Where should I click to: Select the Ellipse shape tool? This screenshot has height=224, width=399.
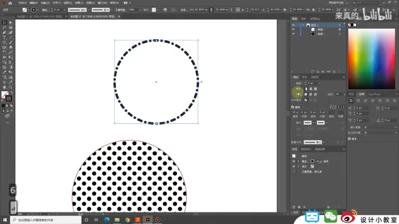tap(4, 42)
